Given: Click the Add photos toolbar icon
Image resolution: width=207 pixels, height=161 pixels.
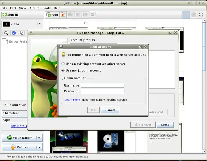Looking at the screenshot, I should 52,15.
